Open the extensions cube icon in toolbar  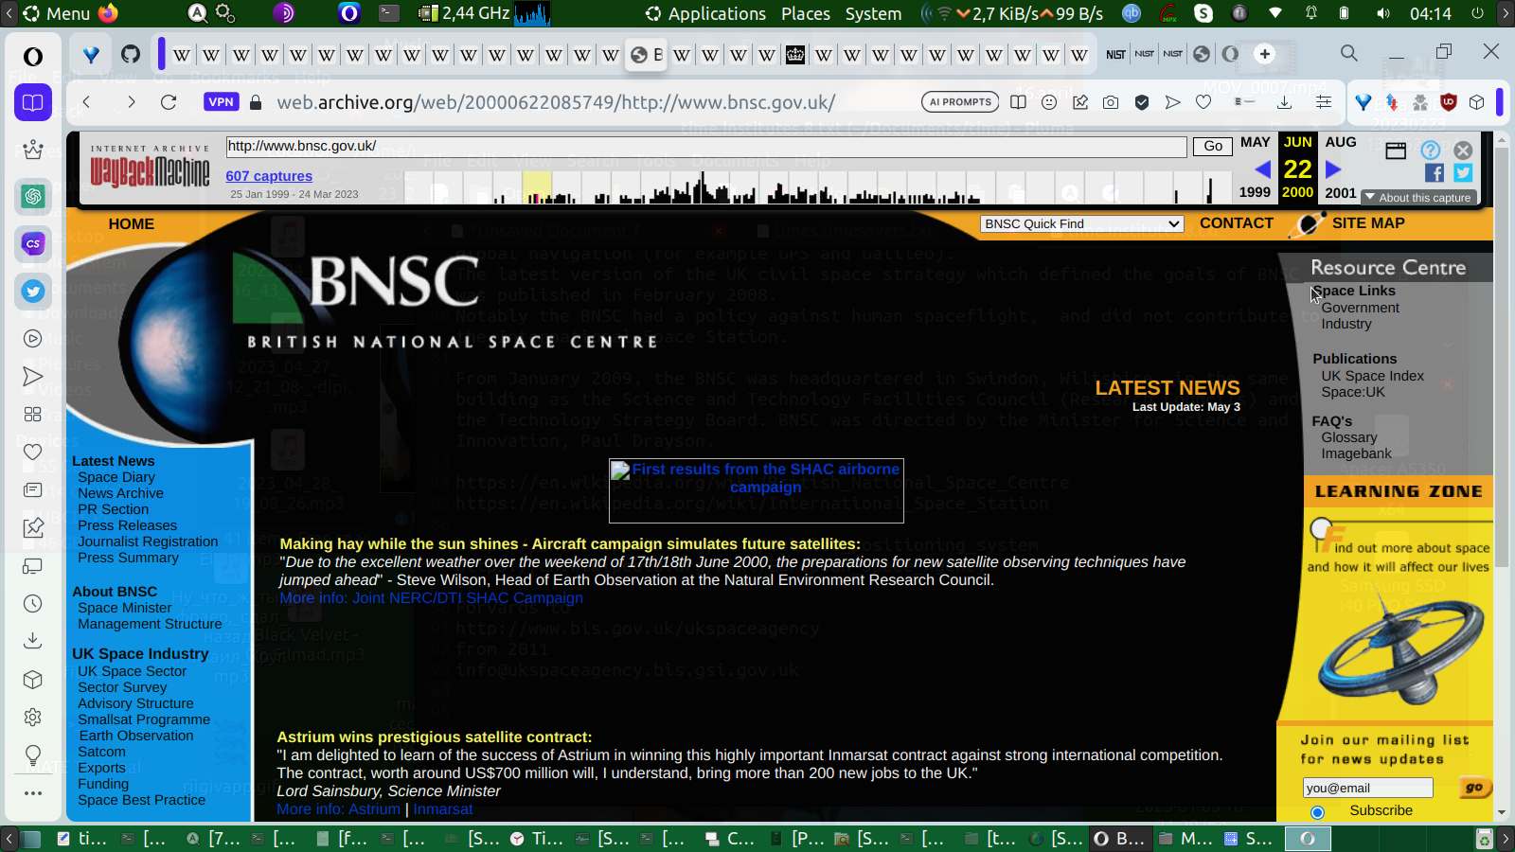[1477, 102]
